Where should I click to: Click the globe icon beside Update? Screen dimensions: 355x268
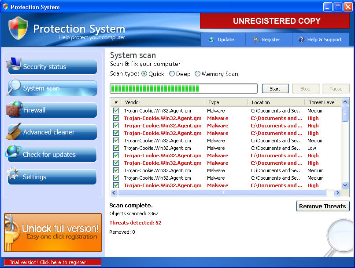tap(212, 40)
